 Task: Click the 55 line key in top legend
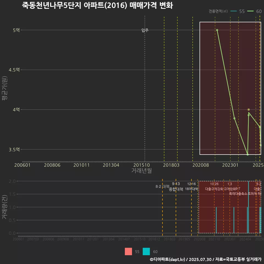233,11
